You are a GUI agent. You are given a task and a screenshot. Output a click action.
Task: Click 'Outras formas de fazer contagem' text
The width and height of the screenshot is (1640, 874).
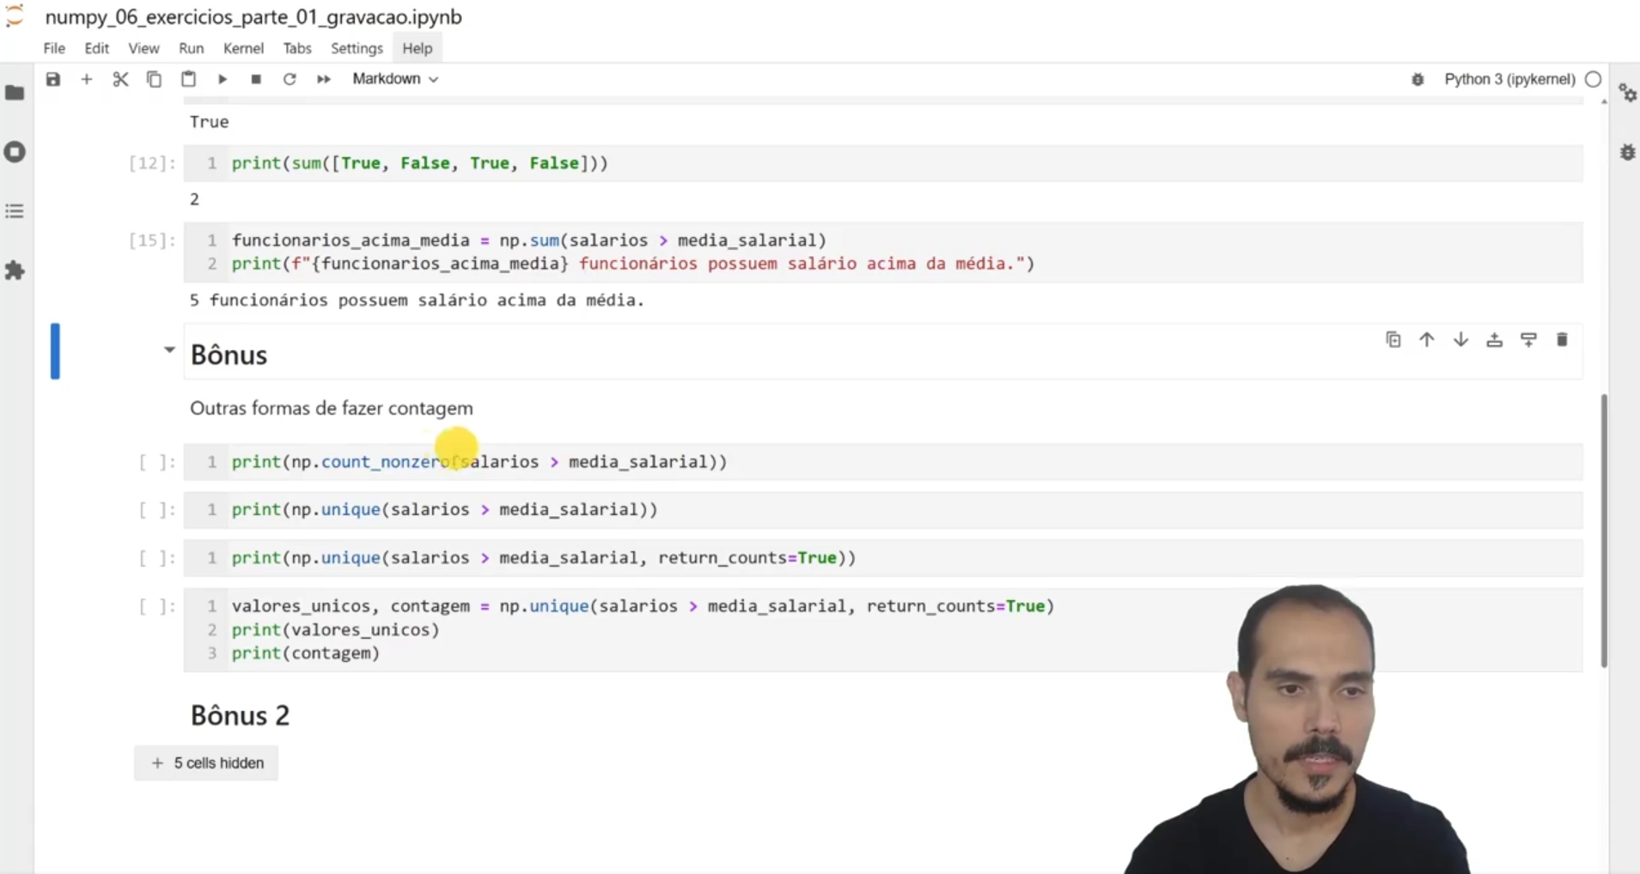click(x=332, y=409)
